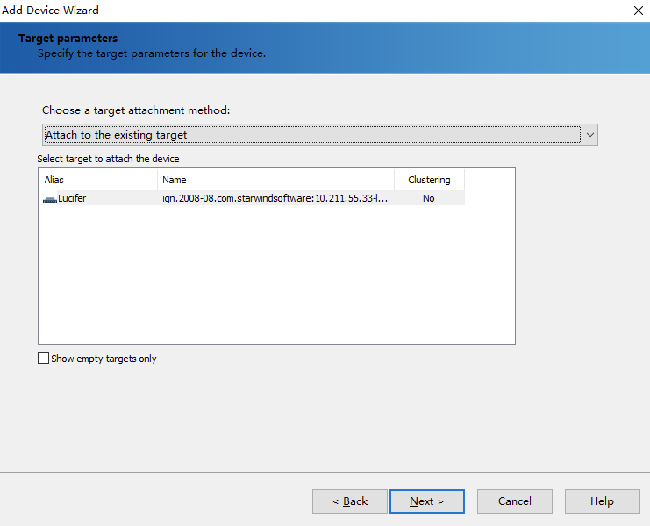Click the 'Attach to the existing target' combo box
The width and height of the screenshot is (650, 526).
(x=311, y=135)
